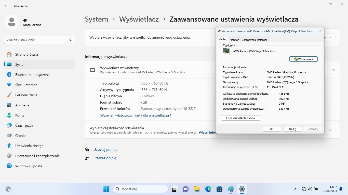Screen dimensions: 348x195
Task: Switch to the Monitor tab
Action: 234,40
